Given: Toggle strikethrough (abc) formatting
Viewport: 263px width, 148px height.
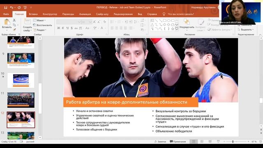Looking at the screenshot, I should click(x=76, y=28).
